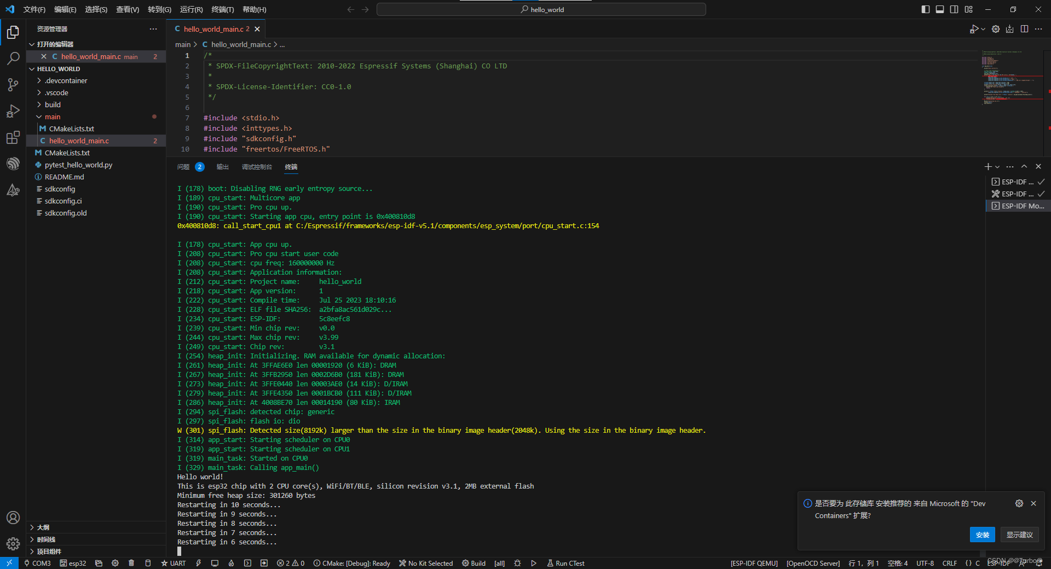This screenshot has width=1051, height=569.
Task: Click the run or debug icon in editor toolbar
Action: point(974,29)
